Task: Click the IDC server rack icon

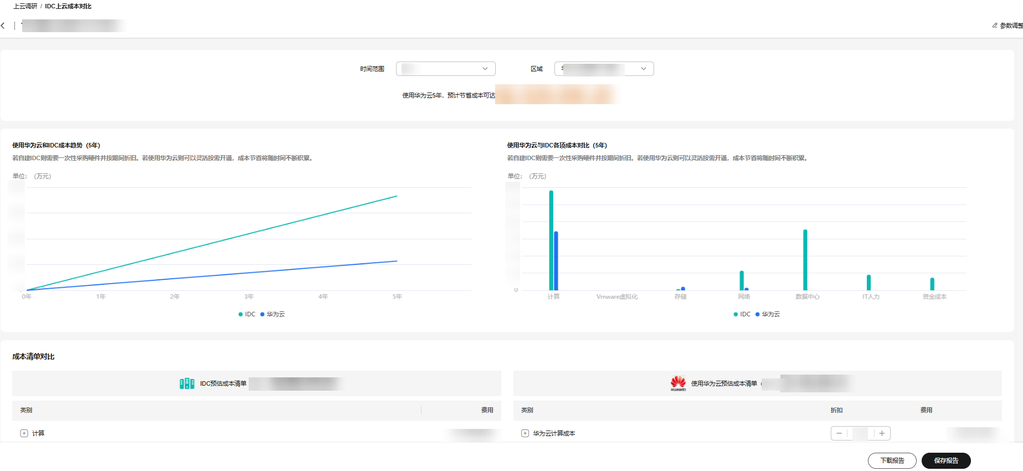Action: pyautogui.click(x=187, y=383)
